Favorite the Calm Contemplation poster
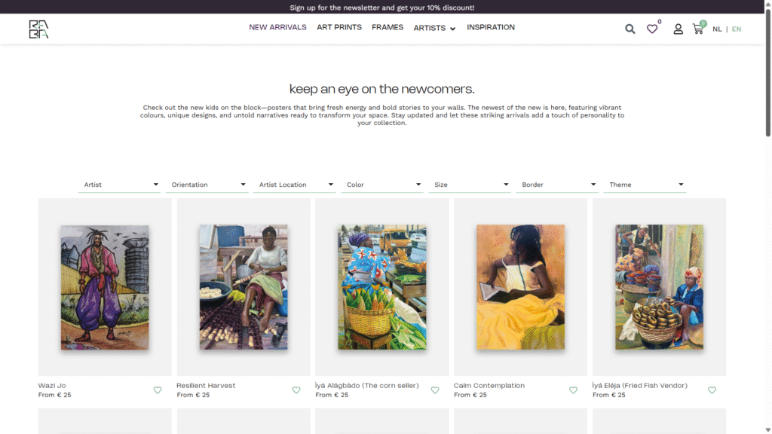 click(573, 390)
